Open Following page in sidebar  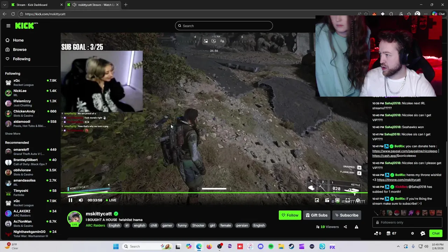pyautogui.click(x=21, y=59)
